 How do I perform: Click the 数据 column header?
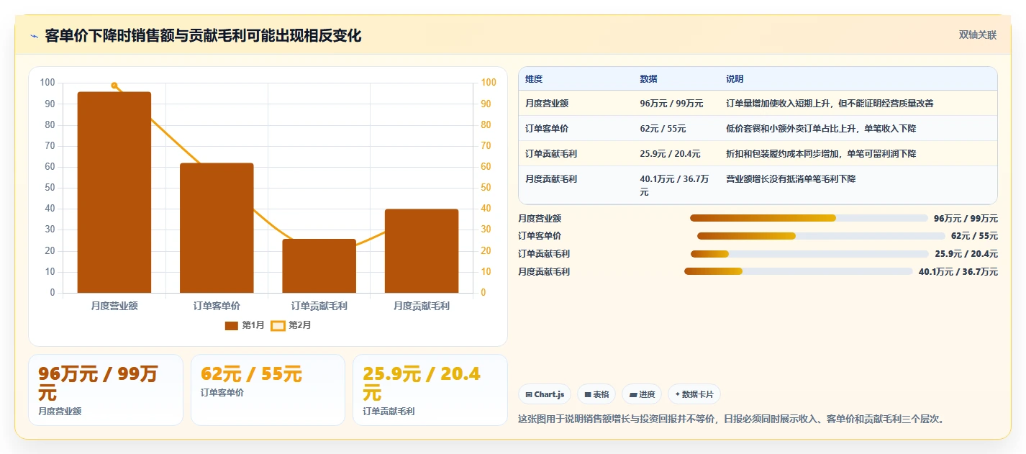click(648, 79)
